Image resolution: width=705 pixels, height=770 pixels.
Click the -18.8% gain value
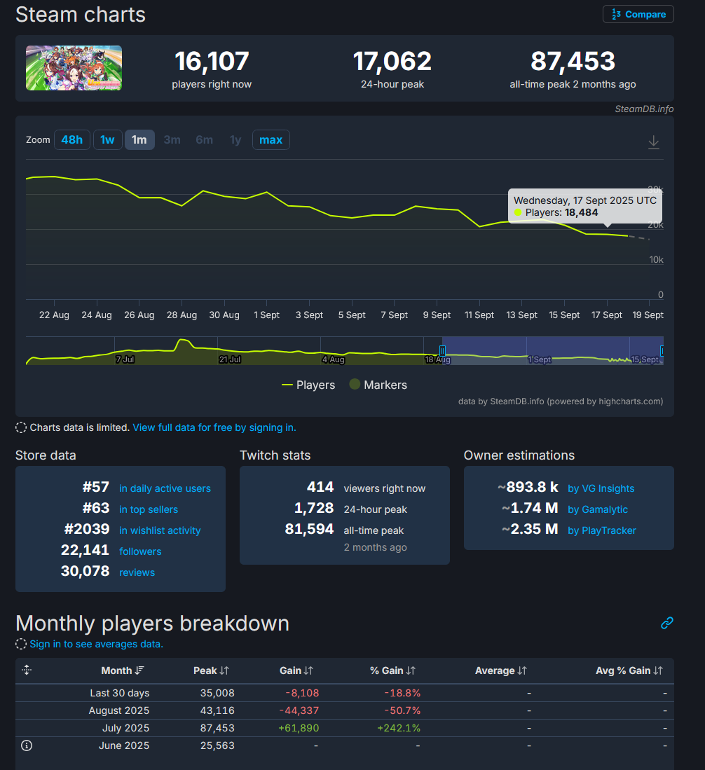[402, 693]
